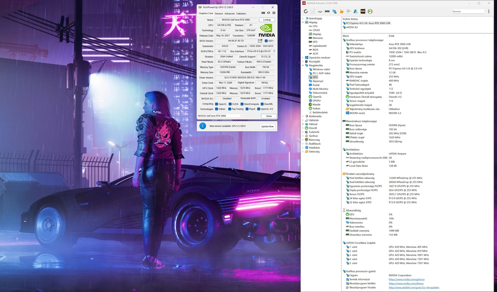Start the stability test flame icon

tap(342, 11)
